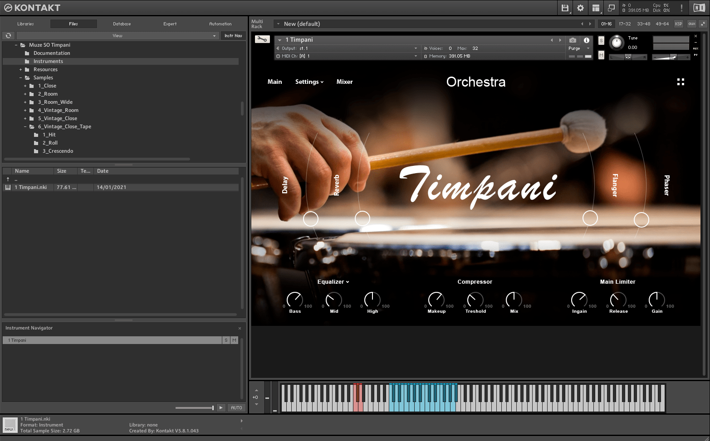Open the Mixer page
This screenshot has height=441, width=710.
click(x=344, y=82)
